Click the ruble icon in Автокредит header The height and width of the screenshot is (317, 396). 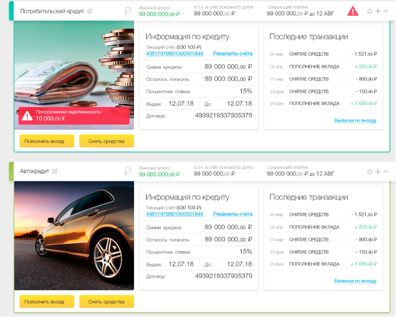point(128,171)
